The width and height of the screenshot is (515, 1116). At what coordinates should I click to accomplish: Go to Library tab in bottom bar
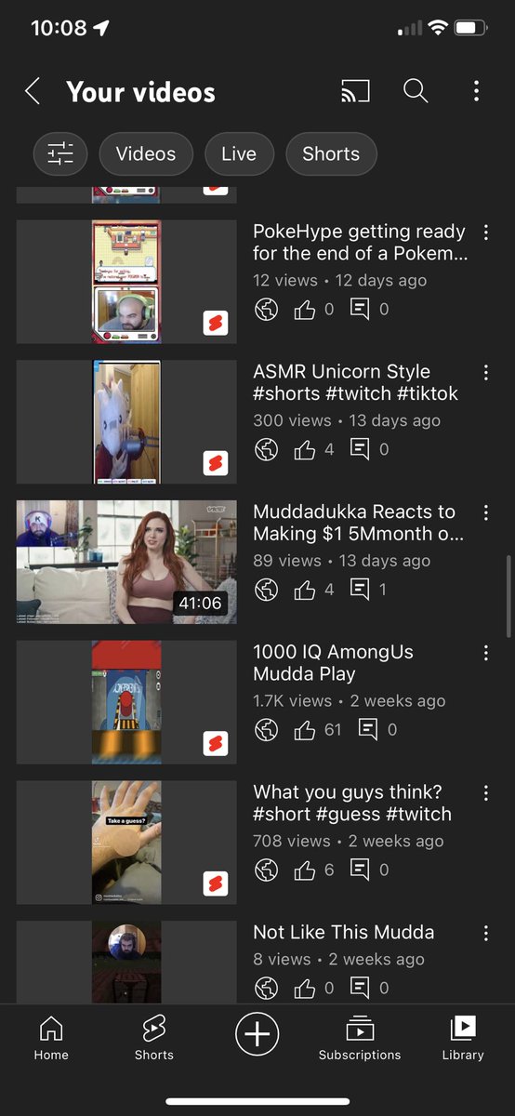463,1038
